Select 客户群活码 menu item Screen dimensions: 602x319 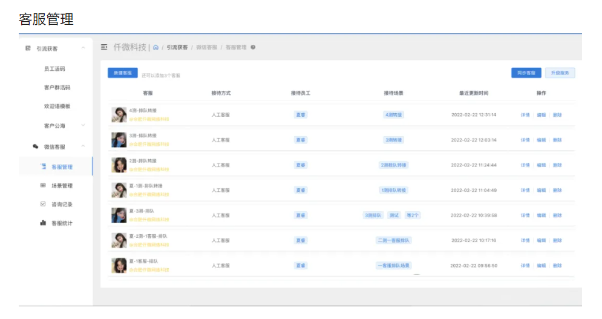(x=57, y=88)
